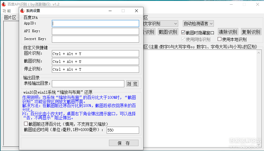Save settings with 保存 button
Viewport: 264px width, 151px height.
123,143
